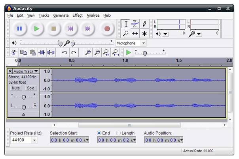Click the Fit Project zoom icon
This screenshot has height=159, width=239.
click(x=116, y=52)
